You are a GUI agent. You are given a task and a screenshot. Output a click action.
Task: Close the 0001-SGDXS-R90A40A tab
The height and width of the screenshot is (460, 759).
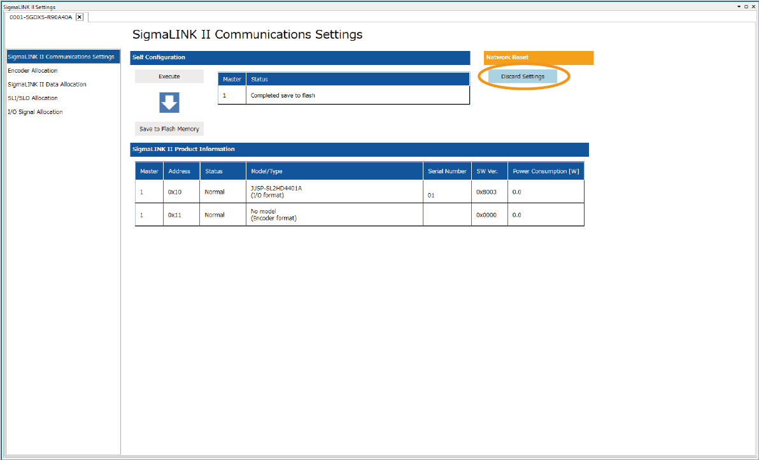point(80,17)
